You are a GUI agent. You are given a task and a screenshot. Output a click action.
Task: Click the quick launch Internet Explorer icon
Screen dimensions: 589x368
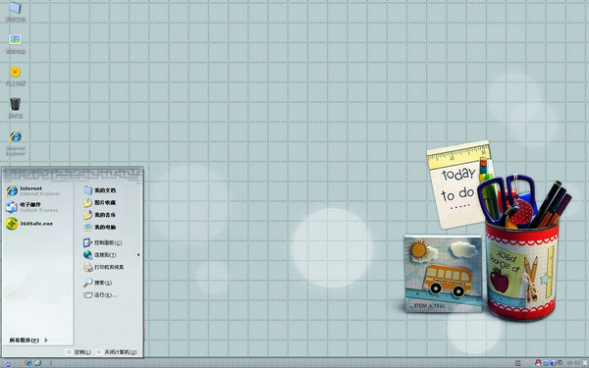click(28, 363)
